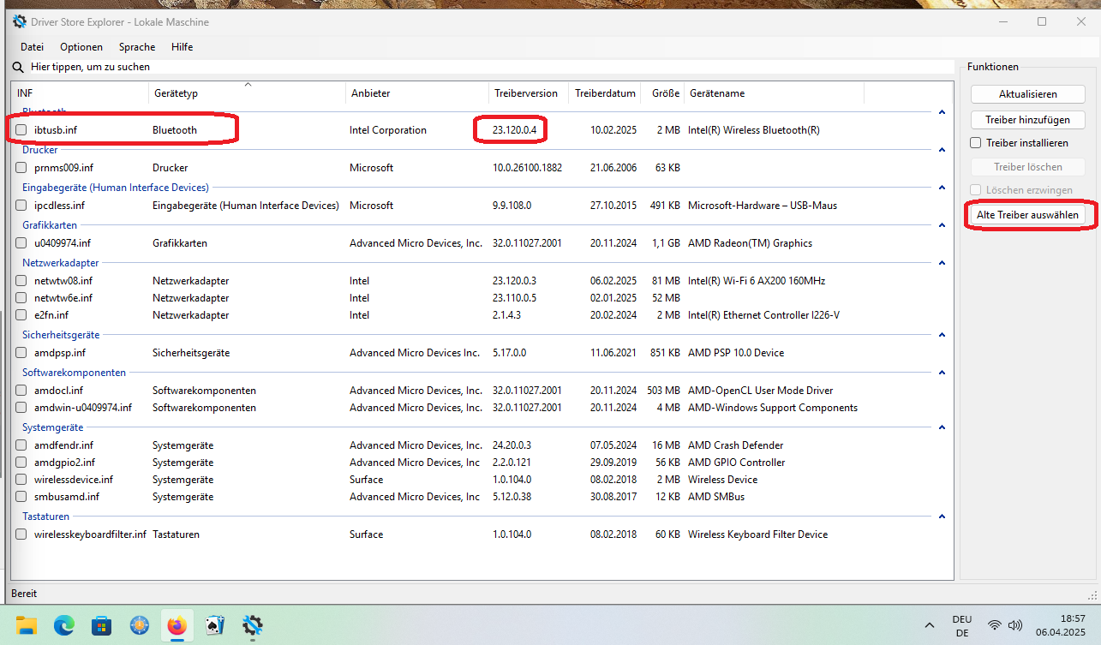Sort by INF column header
Viewport: 1101px width, 645px height.
pyautogui.click(x=80, y=93)
